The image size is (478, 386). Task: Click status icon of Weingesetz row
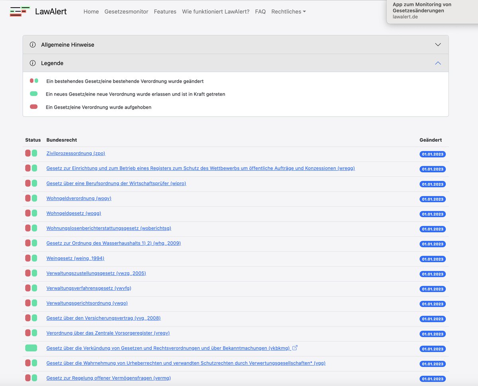coord(31,258)
